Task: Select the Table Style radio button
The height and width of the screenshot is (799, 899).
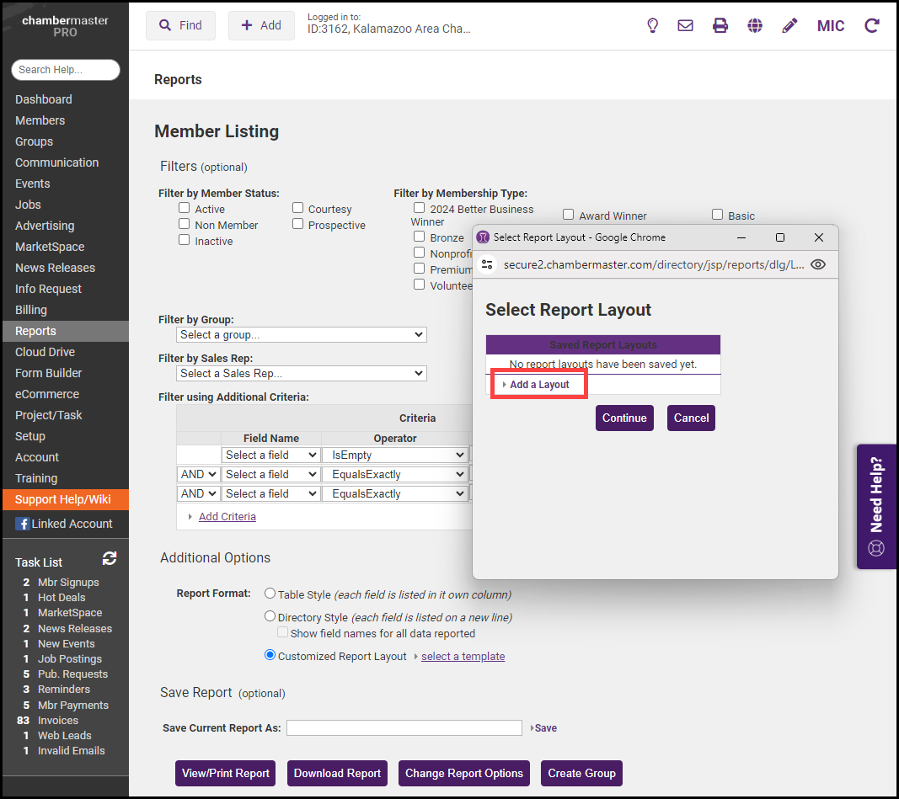Action: [270, 594]
